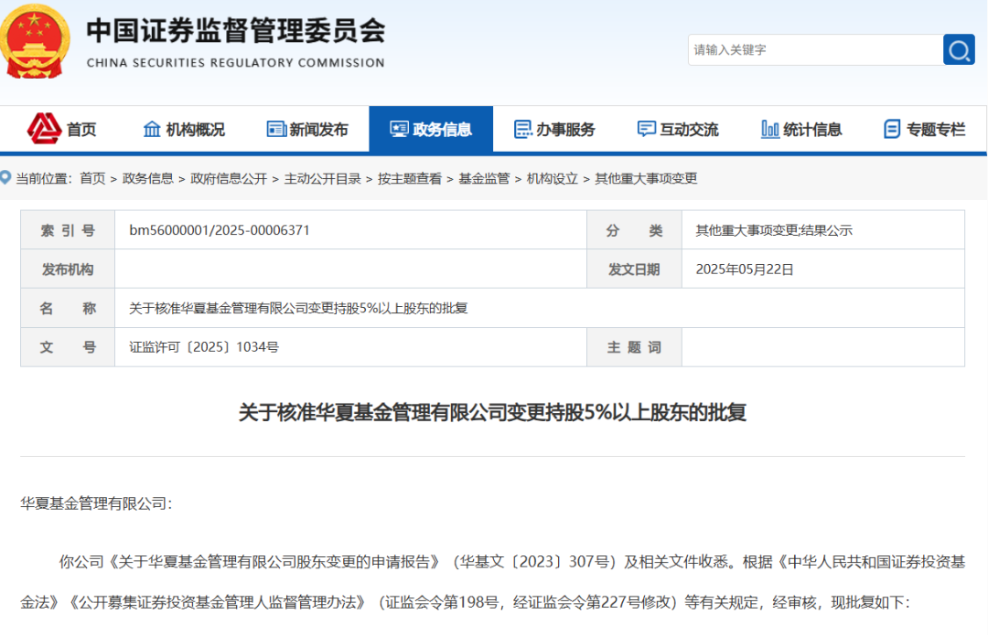
Task: Click 其他重大事项变更 breadcrumb link
Action: 646,178
